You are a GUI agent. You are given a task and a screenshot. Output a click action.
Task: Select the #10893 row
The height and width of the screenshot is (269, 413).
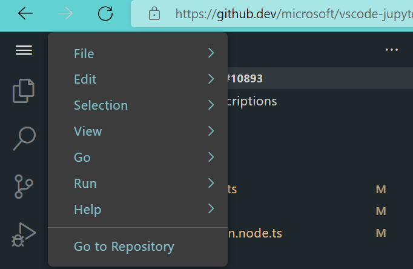click(x=320, y=78)
